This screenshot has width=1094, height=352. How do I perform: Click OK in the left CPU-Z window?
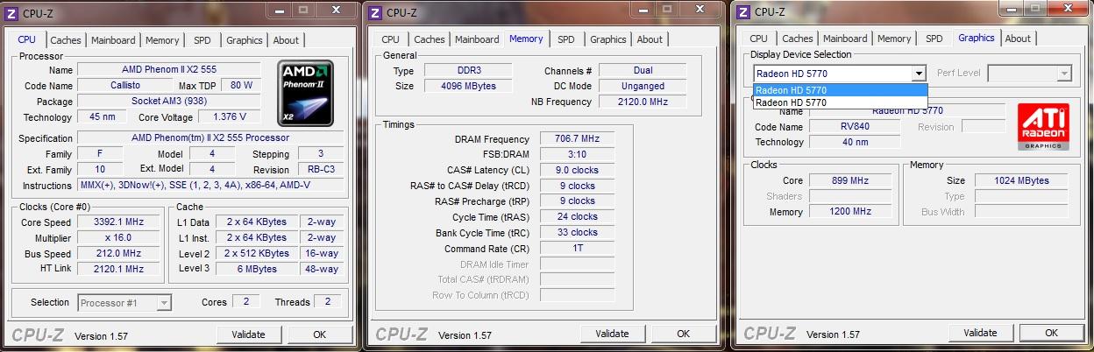319,334
